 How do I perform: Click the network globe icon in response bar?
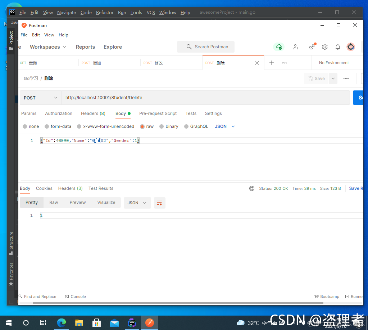[252, 188]
